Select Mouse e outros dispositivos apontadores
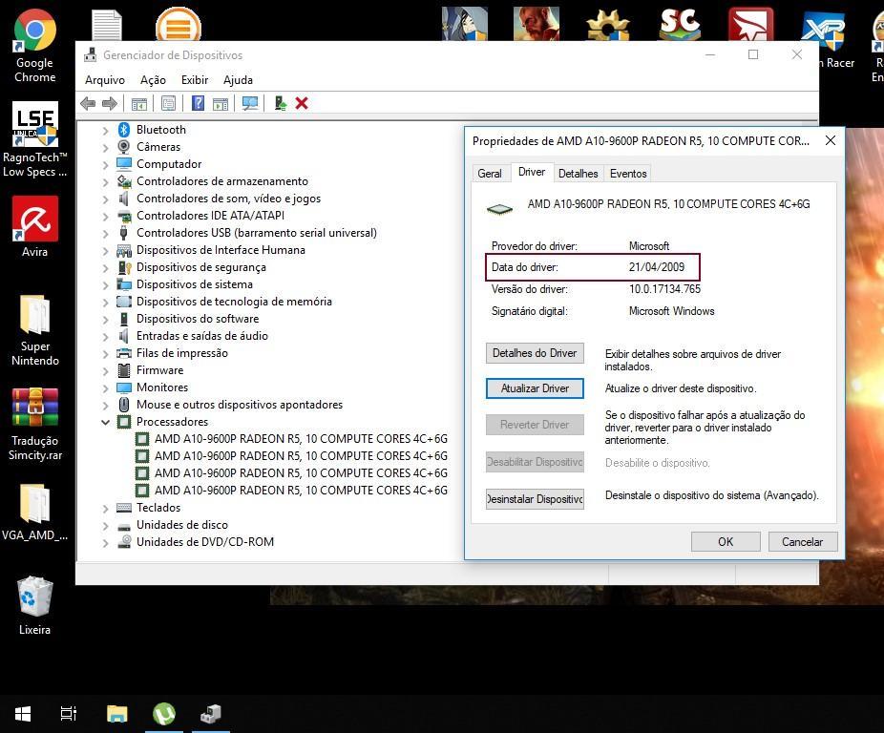 coord(240,405)
